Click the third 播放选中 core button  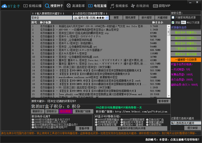point(186,43)
